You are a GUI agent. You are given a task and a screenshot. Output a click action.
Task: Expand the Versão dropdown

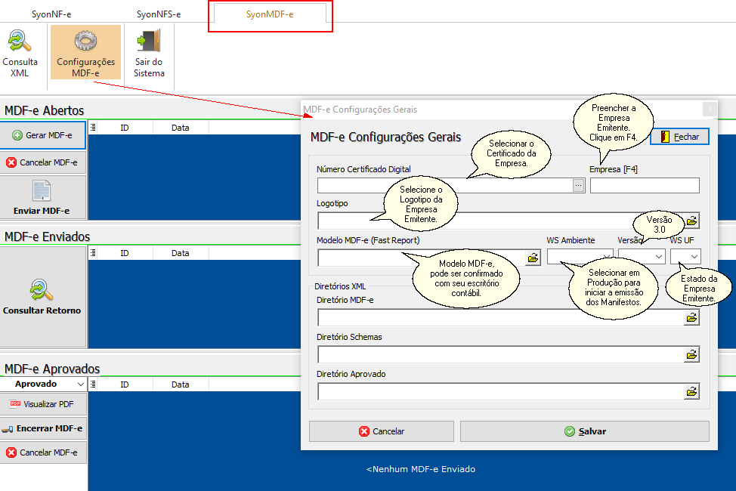658,257
